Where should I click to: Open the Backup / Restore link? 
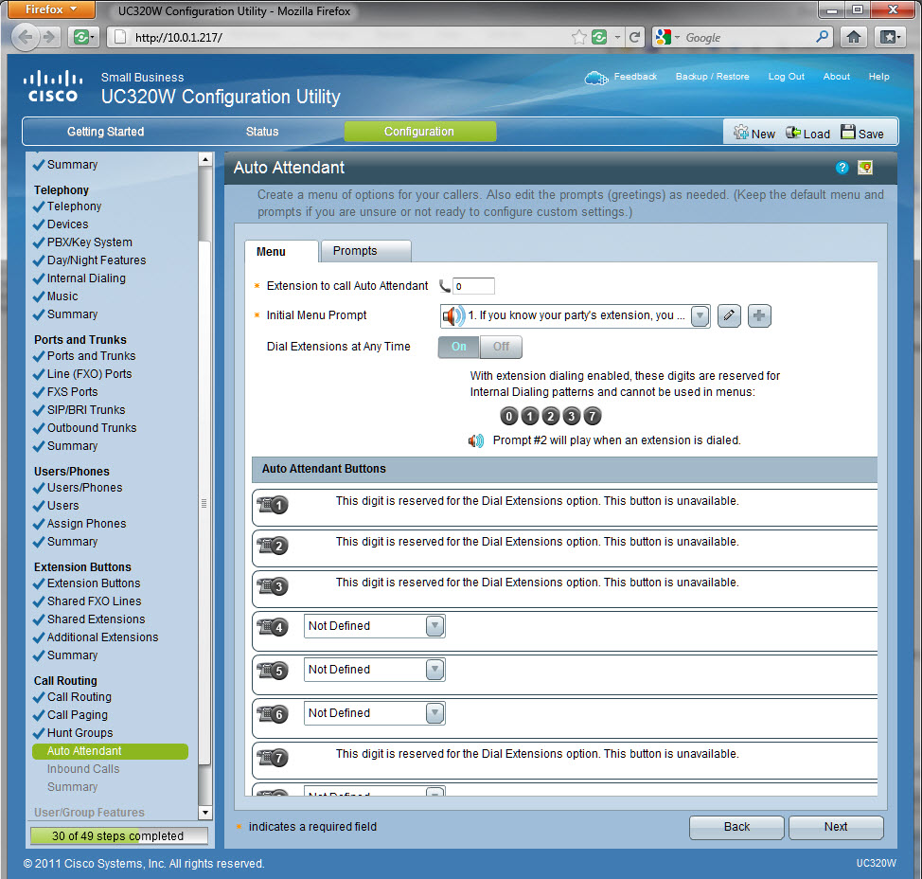(x=712, y=77)
